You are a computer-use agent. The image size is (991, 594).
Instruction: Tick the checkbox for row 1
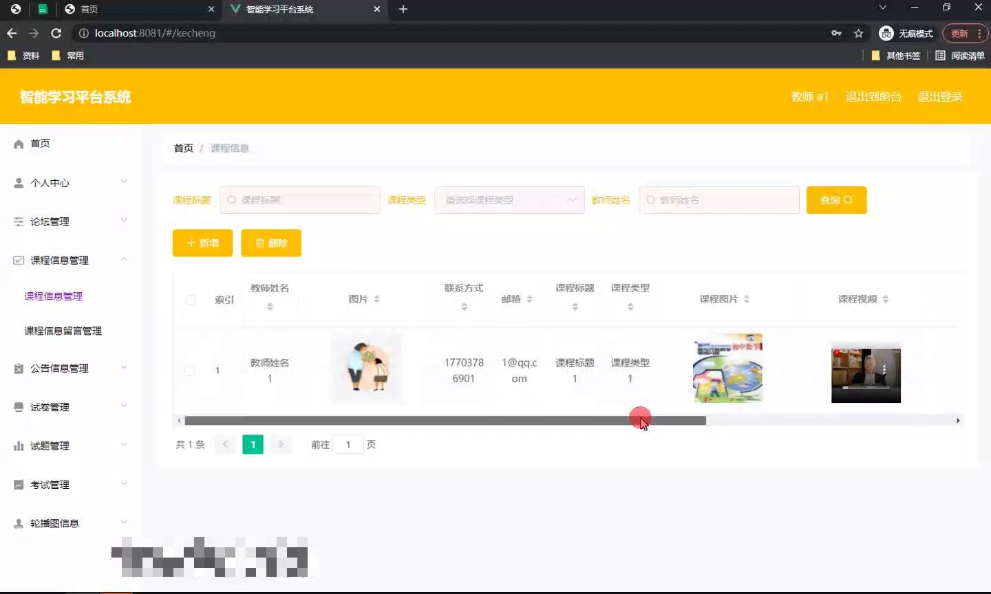[x=189, y=371]
